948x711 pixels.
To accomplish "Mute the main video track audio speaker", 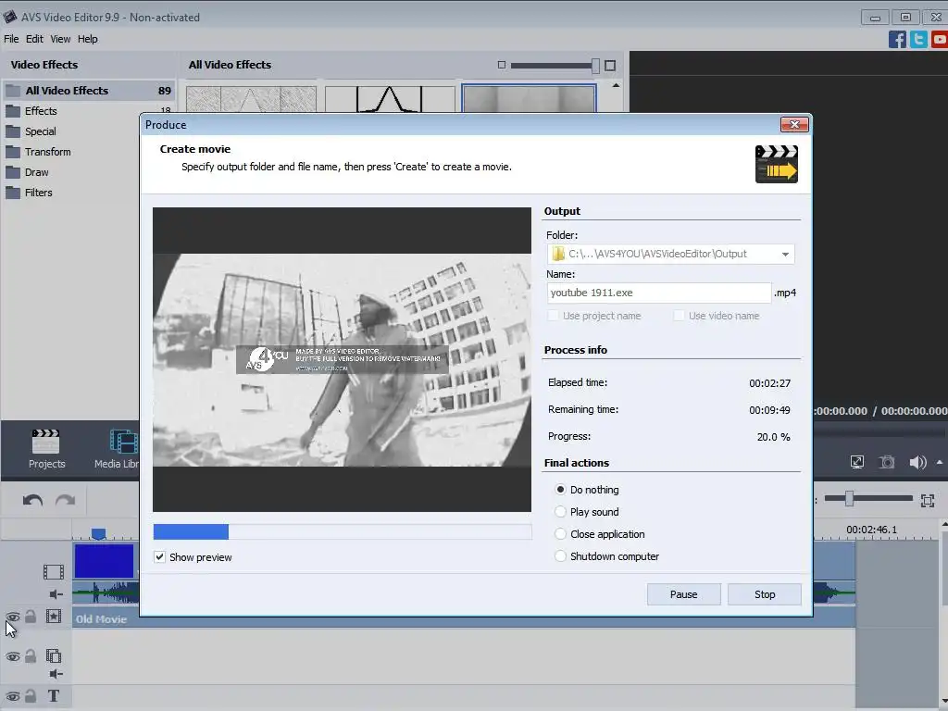I will 56,594.
